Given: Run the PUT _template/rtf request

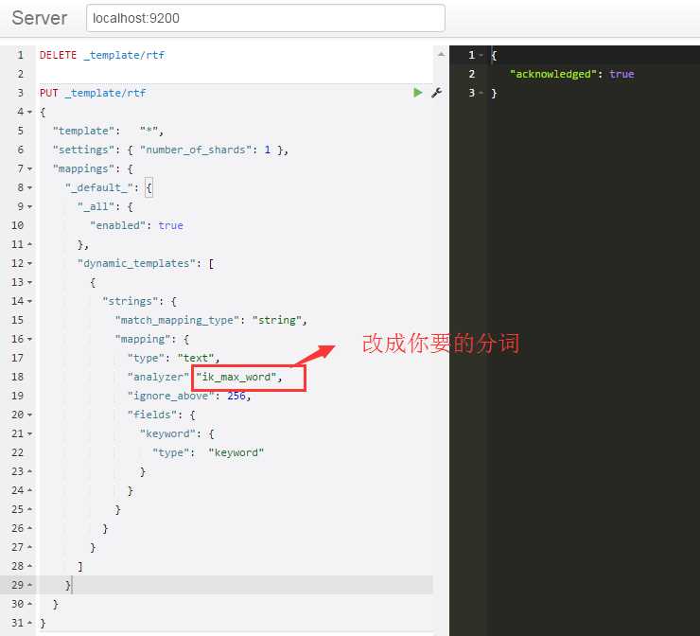Looking at the screenshot, I should point(418,93).
